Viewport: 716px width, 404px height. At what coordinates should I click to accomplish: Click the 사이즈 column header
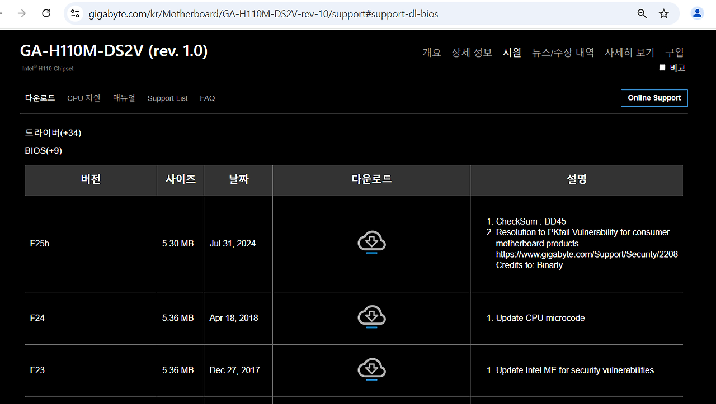181,179
